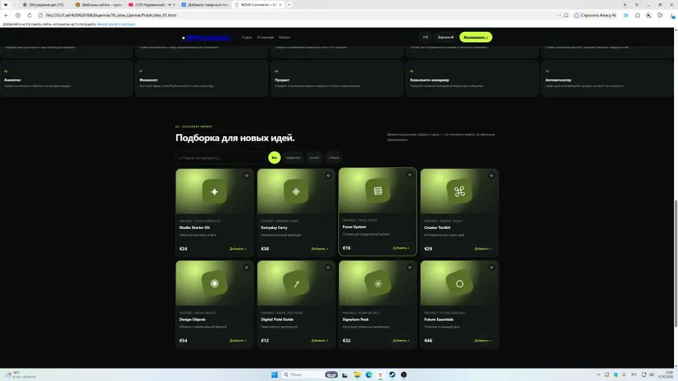Open the 'Студия' navigation link
Screen dimensions: 678x381
coord(246,37)
